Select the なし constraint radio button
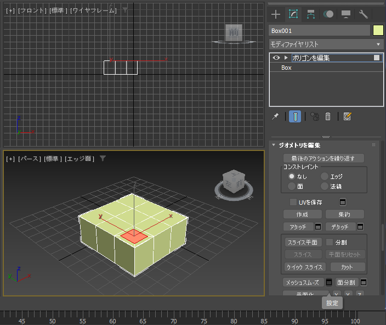This screenshot has width=386, height=325. pos(292,176)
